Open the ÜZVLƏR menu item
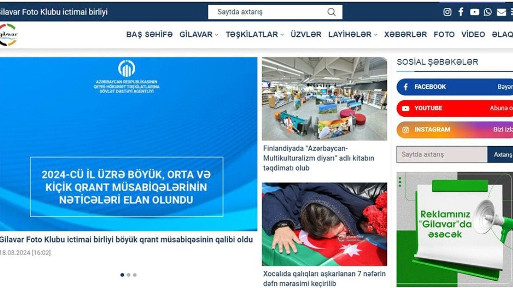 click(x=306, y=34)
